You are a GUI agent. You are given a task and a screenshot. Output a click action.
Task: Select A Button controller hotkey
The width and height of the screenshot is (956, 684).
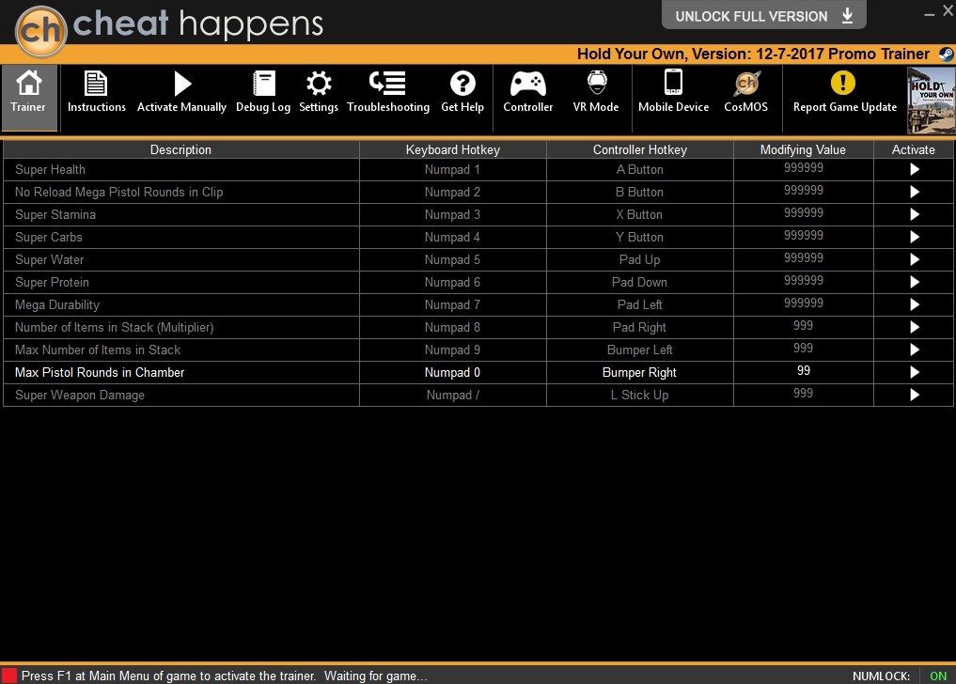639,169
